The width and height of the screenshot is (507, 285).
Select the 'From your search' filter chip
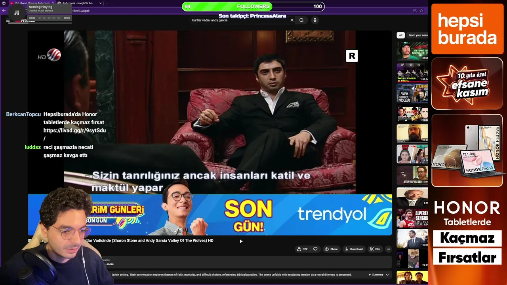point(417,35)
